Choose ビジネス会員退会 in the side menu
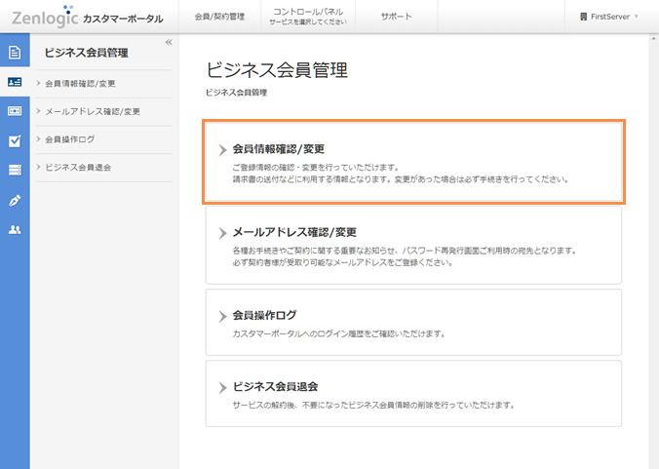The width and height of the screenshot is (659, 469). (78, 168)
